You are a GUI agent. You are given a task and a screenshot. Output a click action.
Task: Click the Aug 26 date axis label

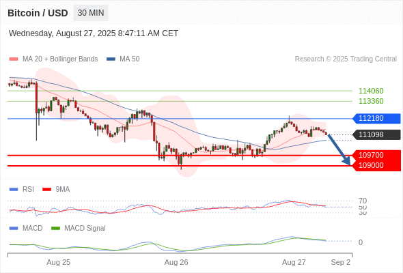coord(176,262)
